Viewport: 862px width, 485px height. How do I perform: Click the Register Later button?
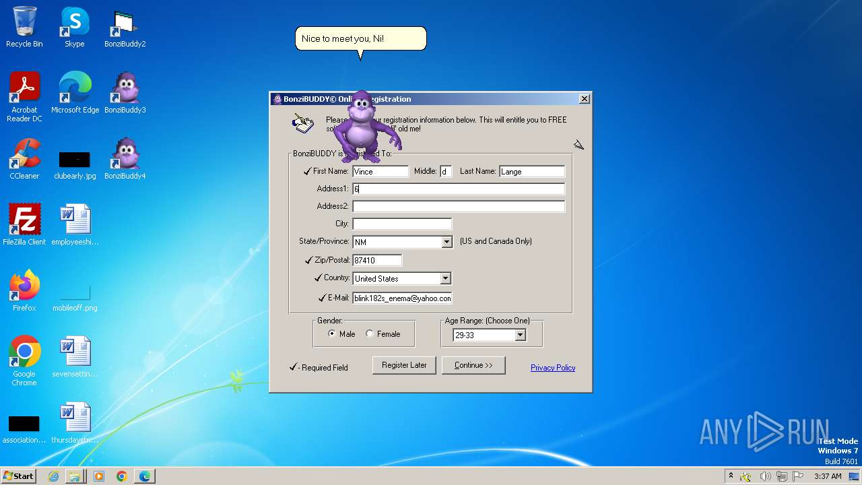coord(404,365)
